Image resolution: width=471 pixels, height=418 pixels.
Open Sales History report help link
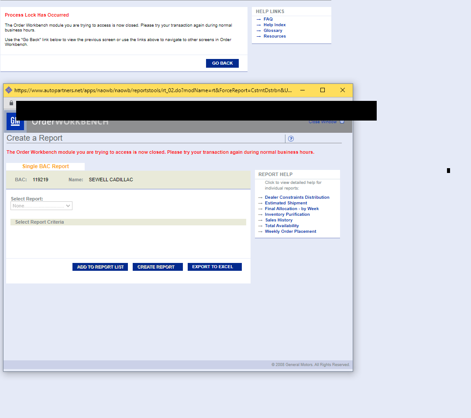pyautogui.click(x=278, y=220)
